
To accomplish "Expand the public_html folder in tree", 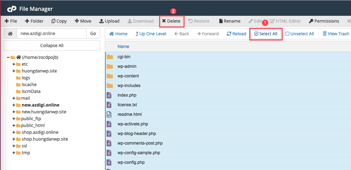I will [x=14, y=125].
